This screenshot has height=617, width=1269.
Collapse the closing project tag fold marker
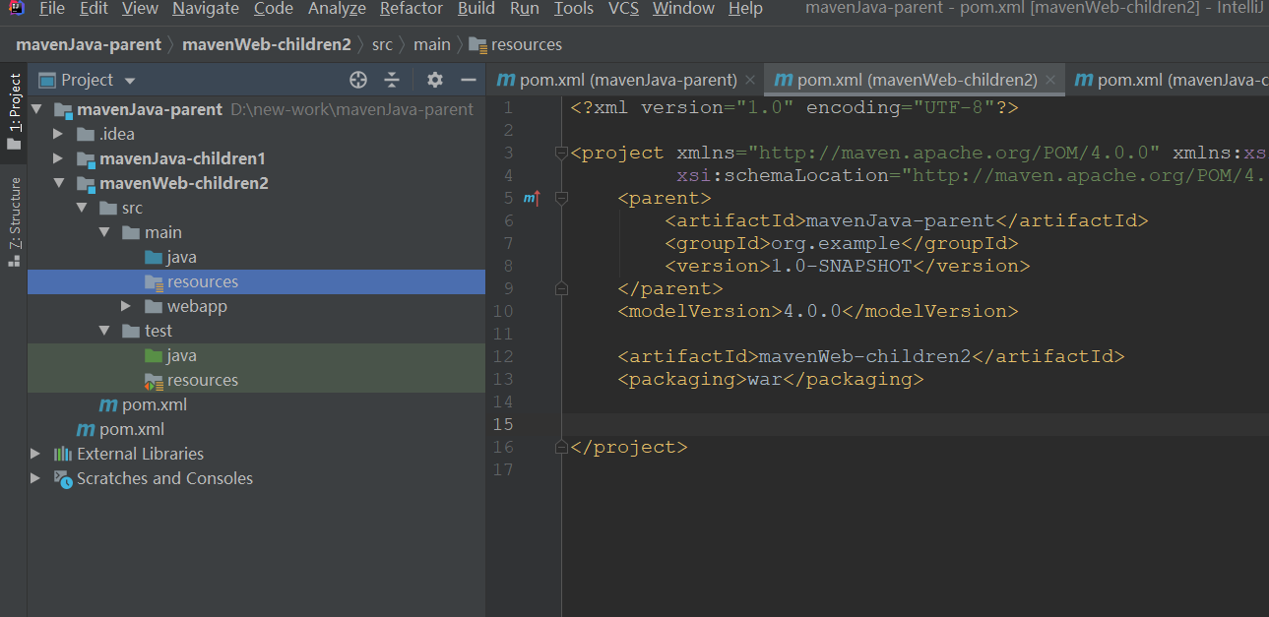(x=561, y=447)
